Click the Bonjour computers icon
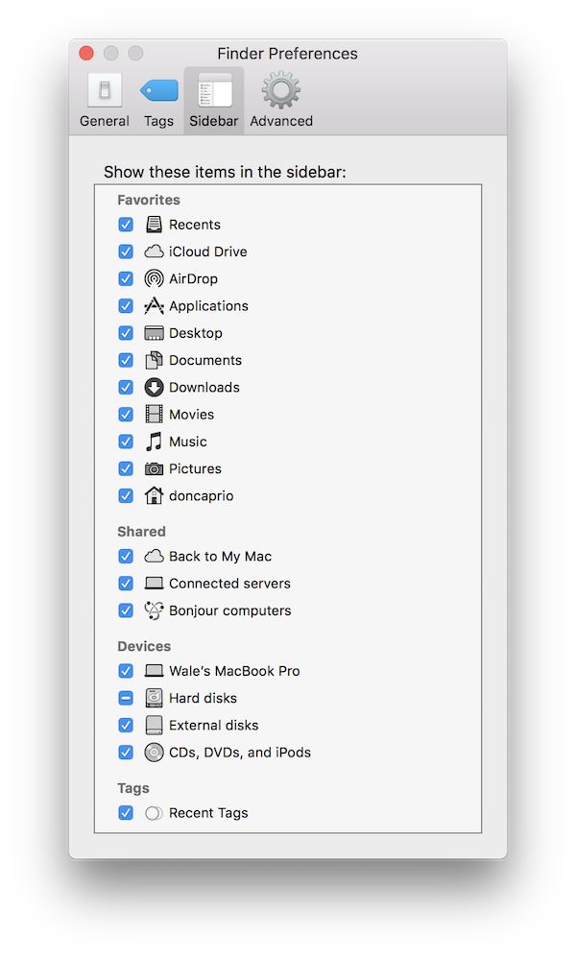The image size is (576, 957). [x=154, y=610]
